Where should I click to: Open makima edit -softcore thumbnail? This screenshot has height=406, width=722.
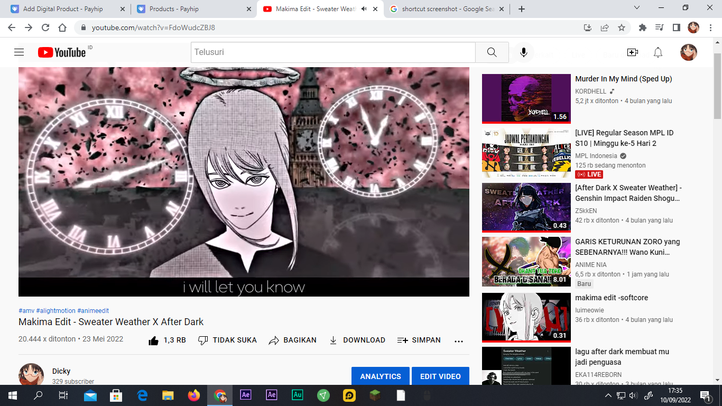(x=526, y=317)
